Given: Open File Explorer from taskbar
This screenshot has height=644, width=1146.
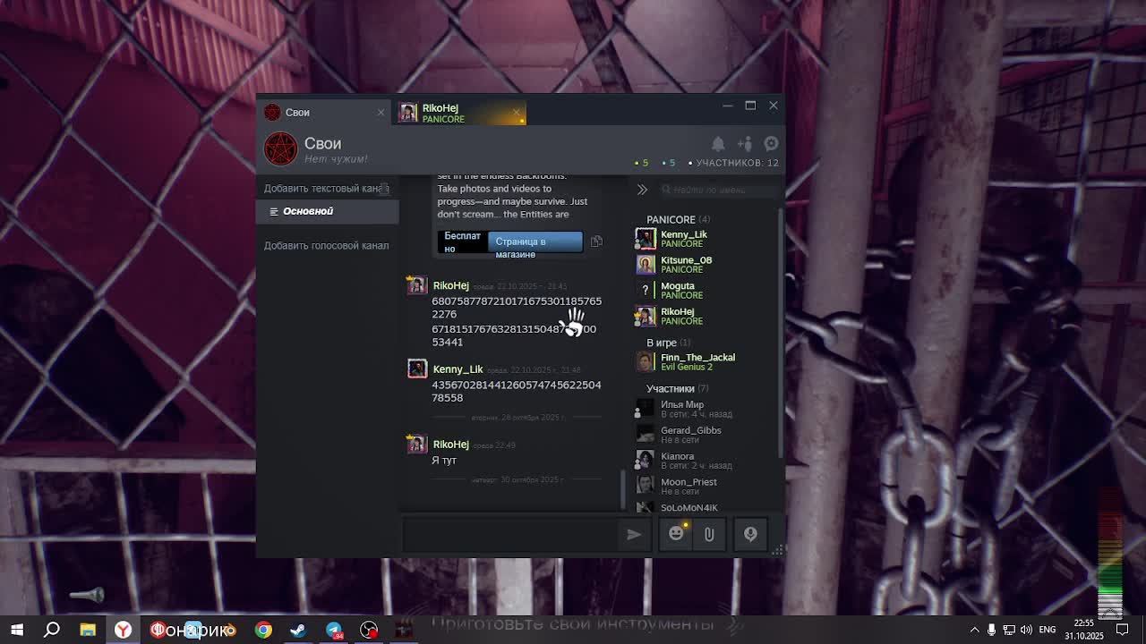Looking at the screenshot, I should pos(88,630).
